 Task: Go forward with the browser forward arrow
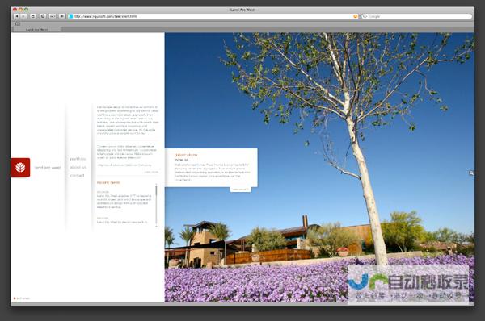coord(23,16)
